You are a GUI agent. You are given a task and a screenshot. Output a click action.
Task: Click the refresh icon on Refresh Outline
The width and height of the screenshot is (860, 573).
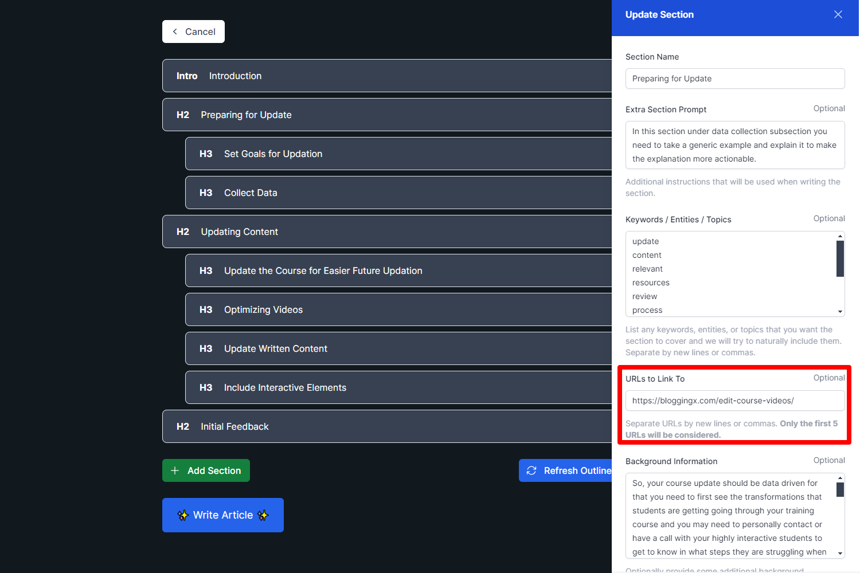[x=531, y=470]
